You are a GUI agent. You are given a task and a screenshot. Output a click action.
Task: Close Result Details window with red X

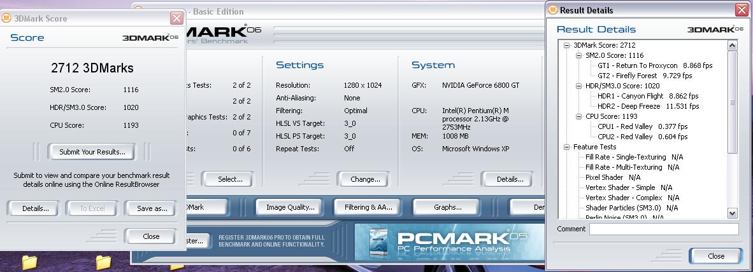[x=741, y=10]
